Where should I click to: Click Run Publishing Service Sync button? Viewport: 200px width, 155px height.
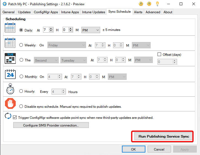(x=164, y=136)
